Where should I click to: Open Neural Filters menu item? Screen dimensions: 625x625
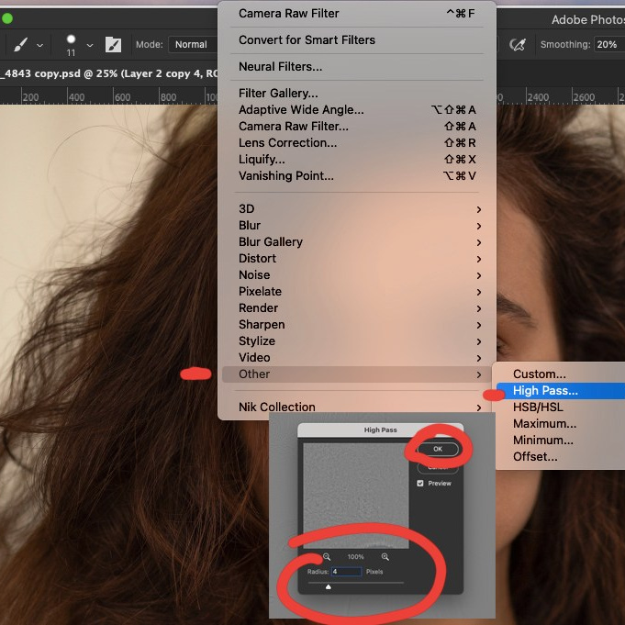357,67
